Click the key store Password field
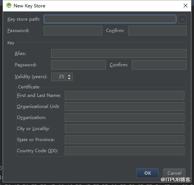This screenshot has height=185, width=194. point(73,31)
